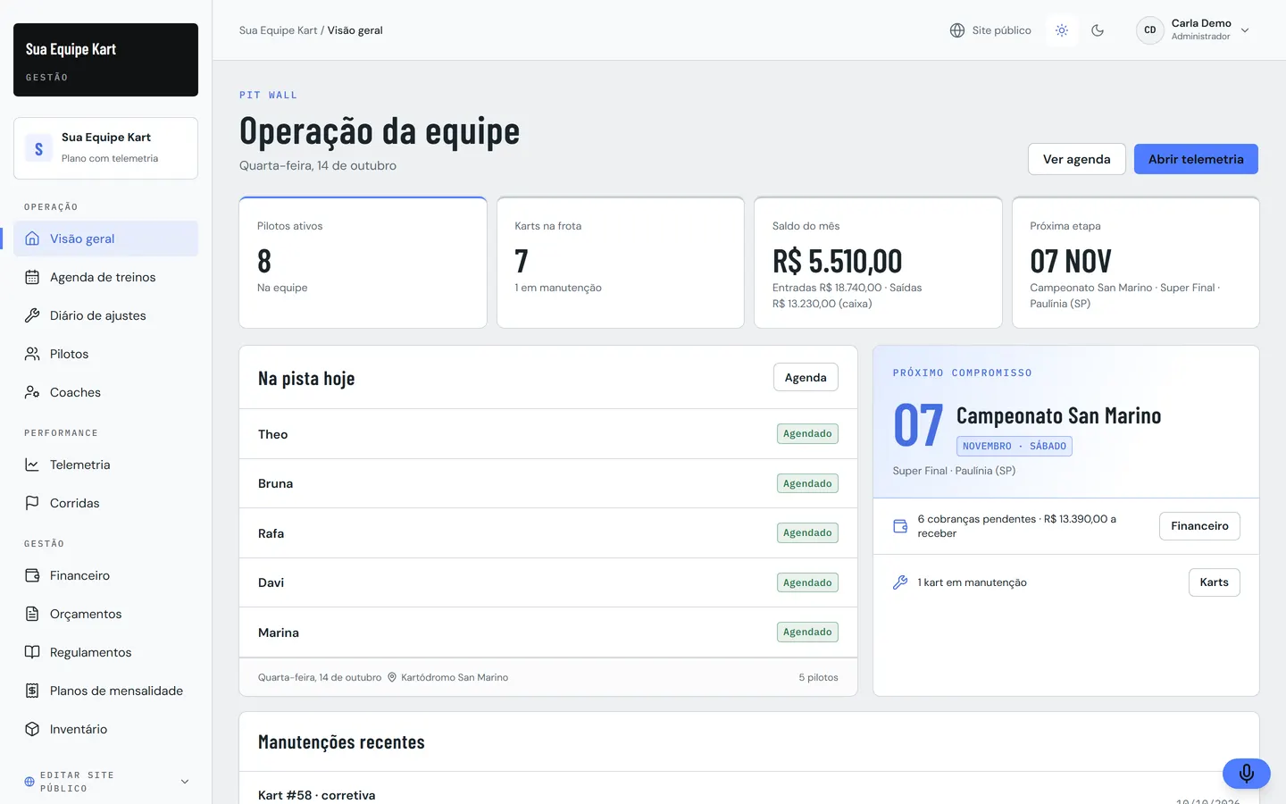This screenshot has width=1286, height=804.
Task: Click the box icon for Inventário
Action: point(32,729)
